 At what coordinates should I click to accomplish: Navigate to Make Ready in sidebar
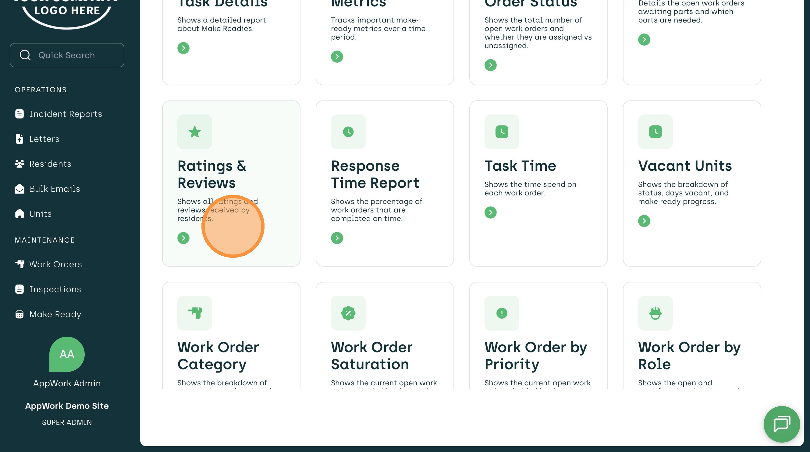tap(55, 314)
